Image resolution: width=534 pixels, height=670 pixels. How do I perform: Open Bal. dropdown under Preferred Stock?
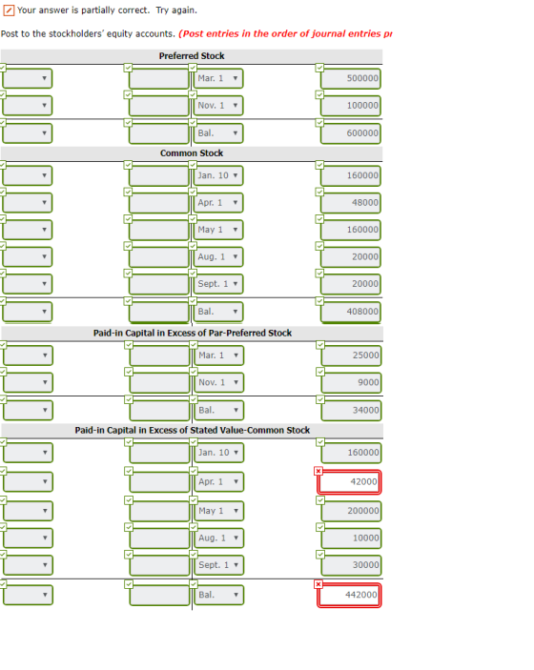click(218, 133)
